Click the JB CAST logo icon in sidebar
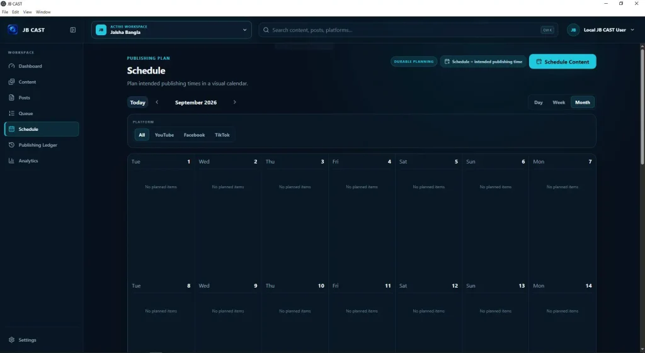 click(13, 30)
